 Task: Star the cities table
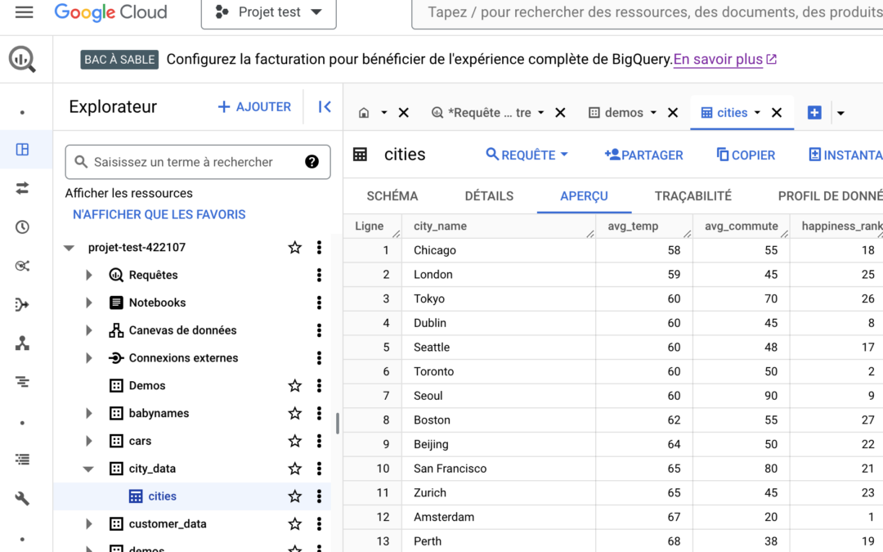(294, 496)
